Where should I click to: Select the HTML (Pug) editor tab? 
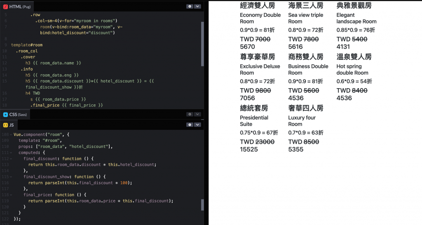point(17,7)
